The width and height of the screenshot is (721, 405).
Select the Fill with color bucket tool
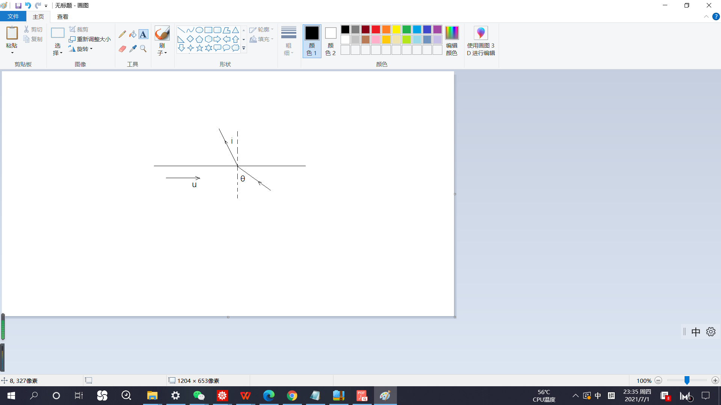tap(133, 34)
